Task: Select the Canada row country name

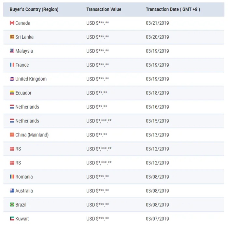Action: tap(23, 23)
